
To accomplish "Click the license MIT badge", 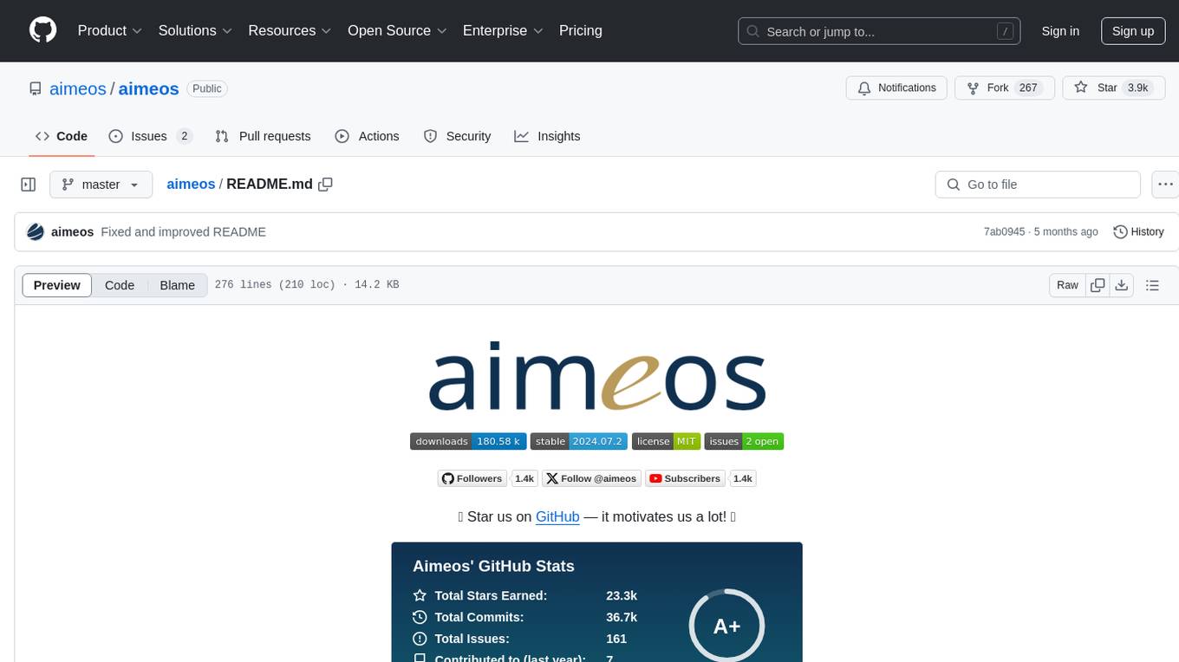I will [x=666, y=441].
